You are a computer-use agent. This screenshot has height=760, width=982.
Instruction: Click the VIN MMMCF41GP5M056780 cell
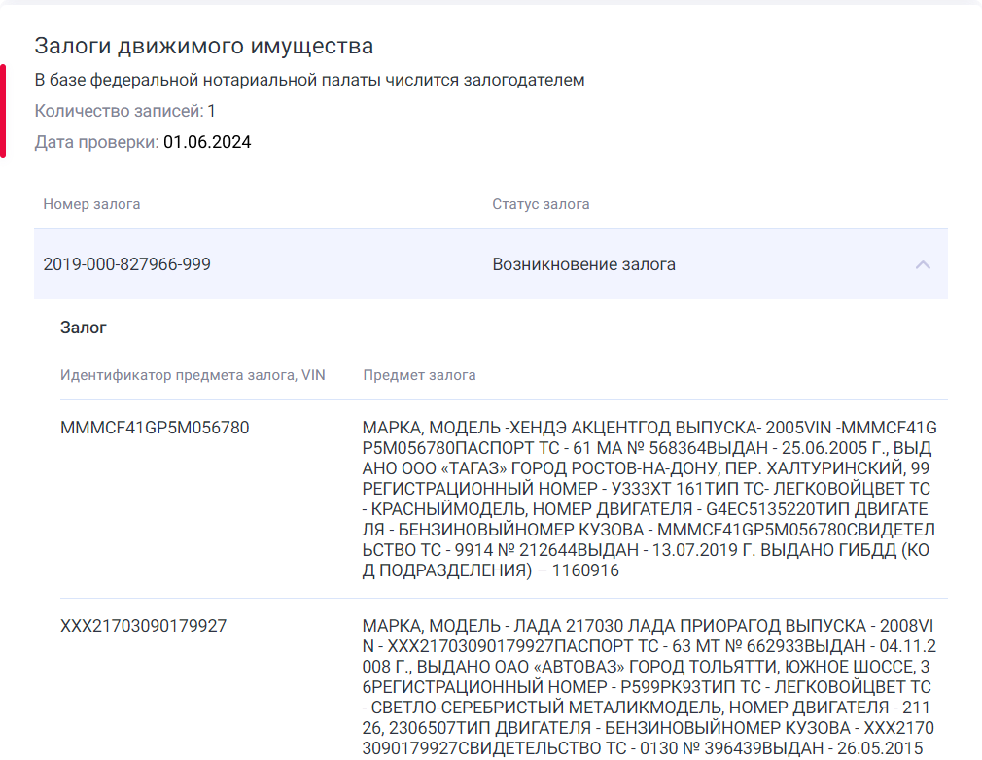point(155,428)
